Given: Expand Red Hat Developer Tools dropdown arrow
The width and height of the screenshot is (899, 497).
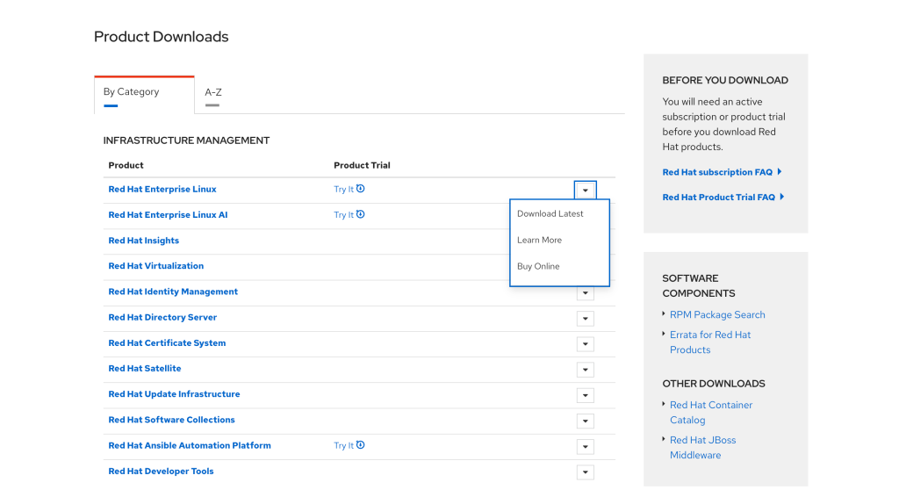Looking at the screenshot, I should [585, 472].
